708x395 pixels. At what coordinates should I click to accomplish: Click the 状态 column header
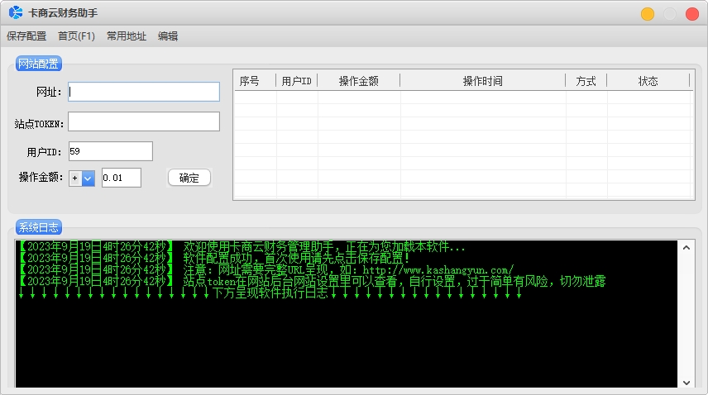coord(648,81)
